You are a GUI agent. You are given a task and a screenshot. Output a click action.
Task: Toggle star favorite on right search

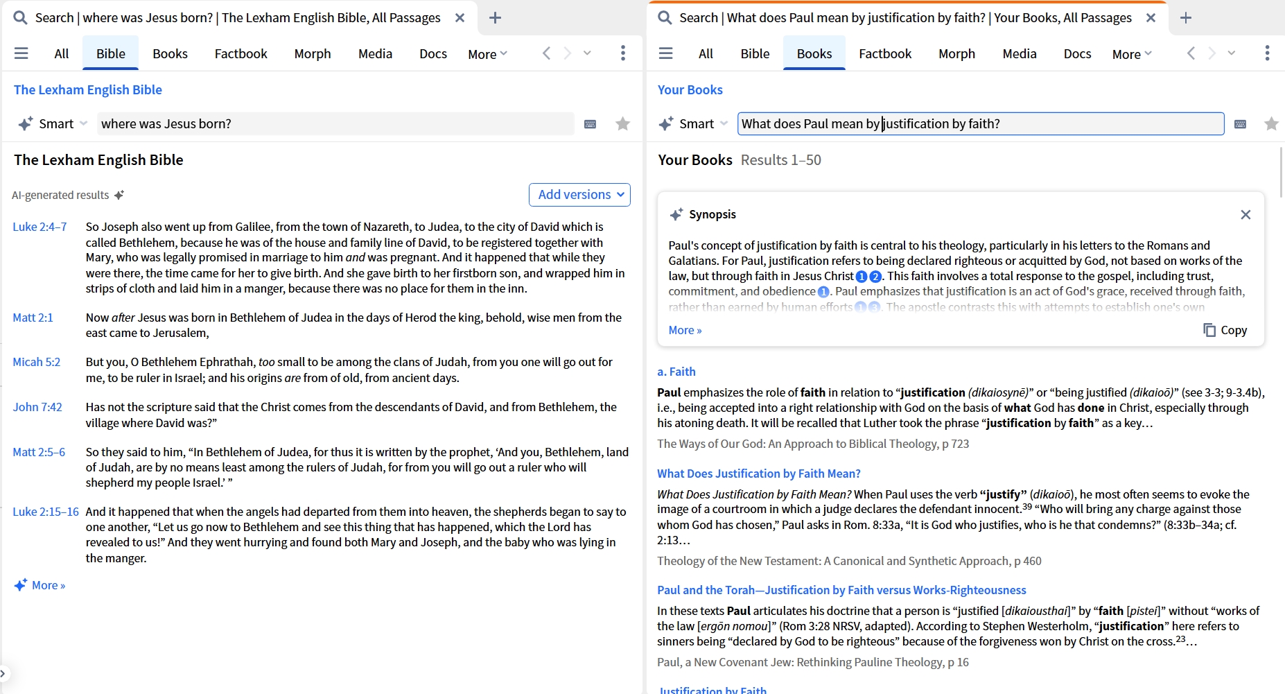[1271, 124]
